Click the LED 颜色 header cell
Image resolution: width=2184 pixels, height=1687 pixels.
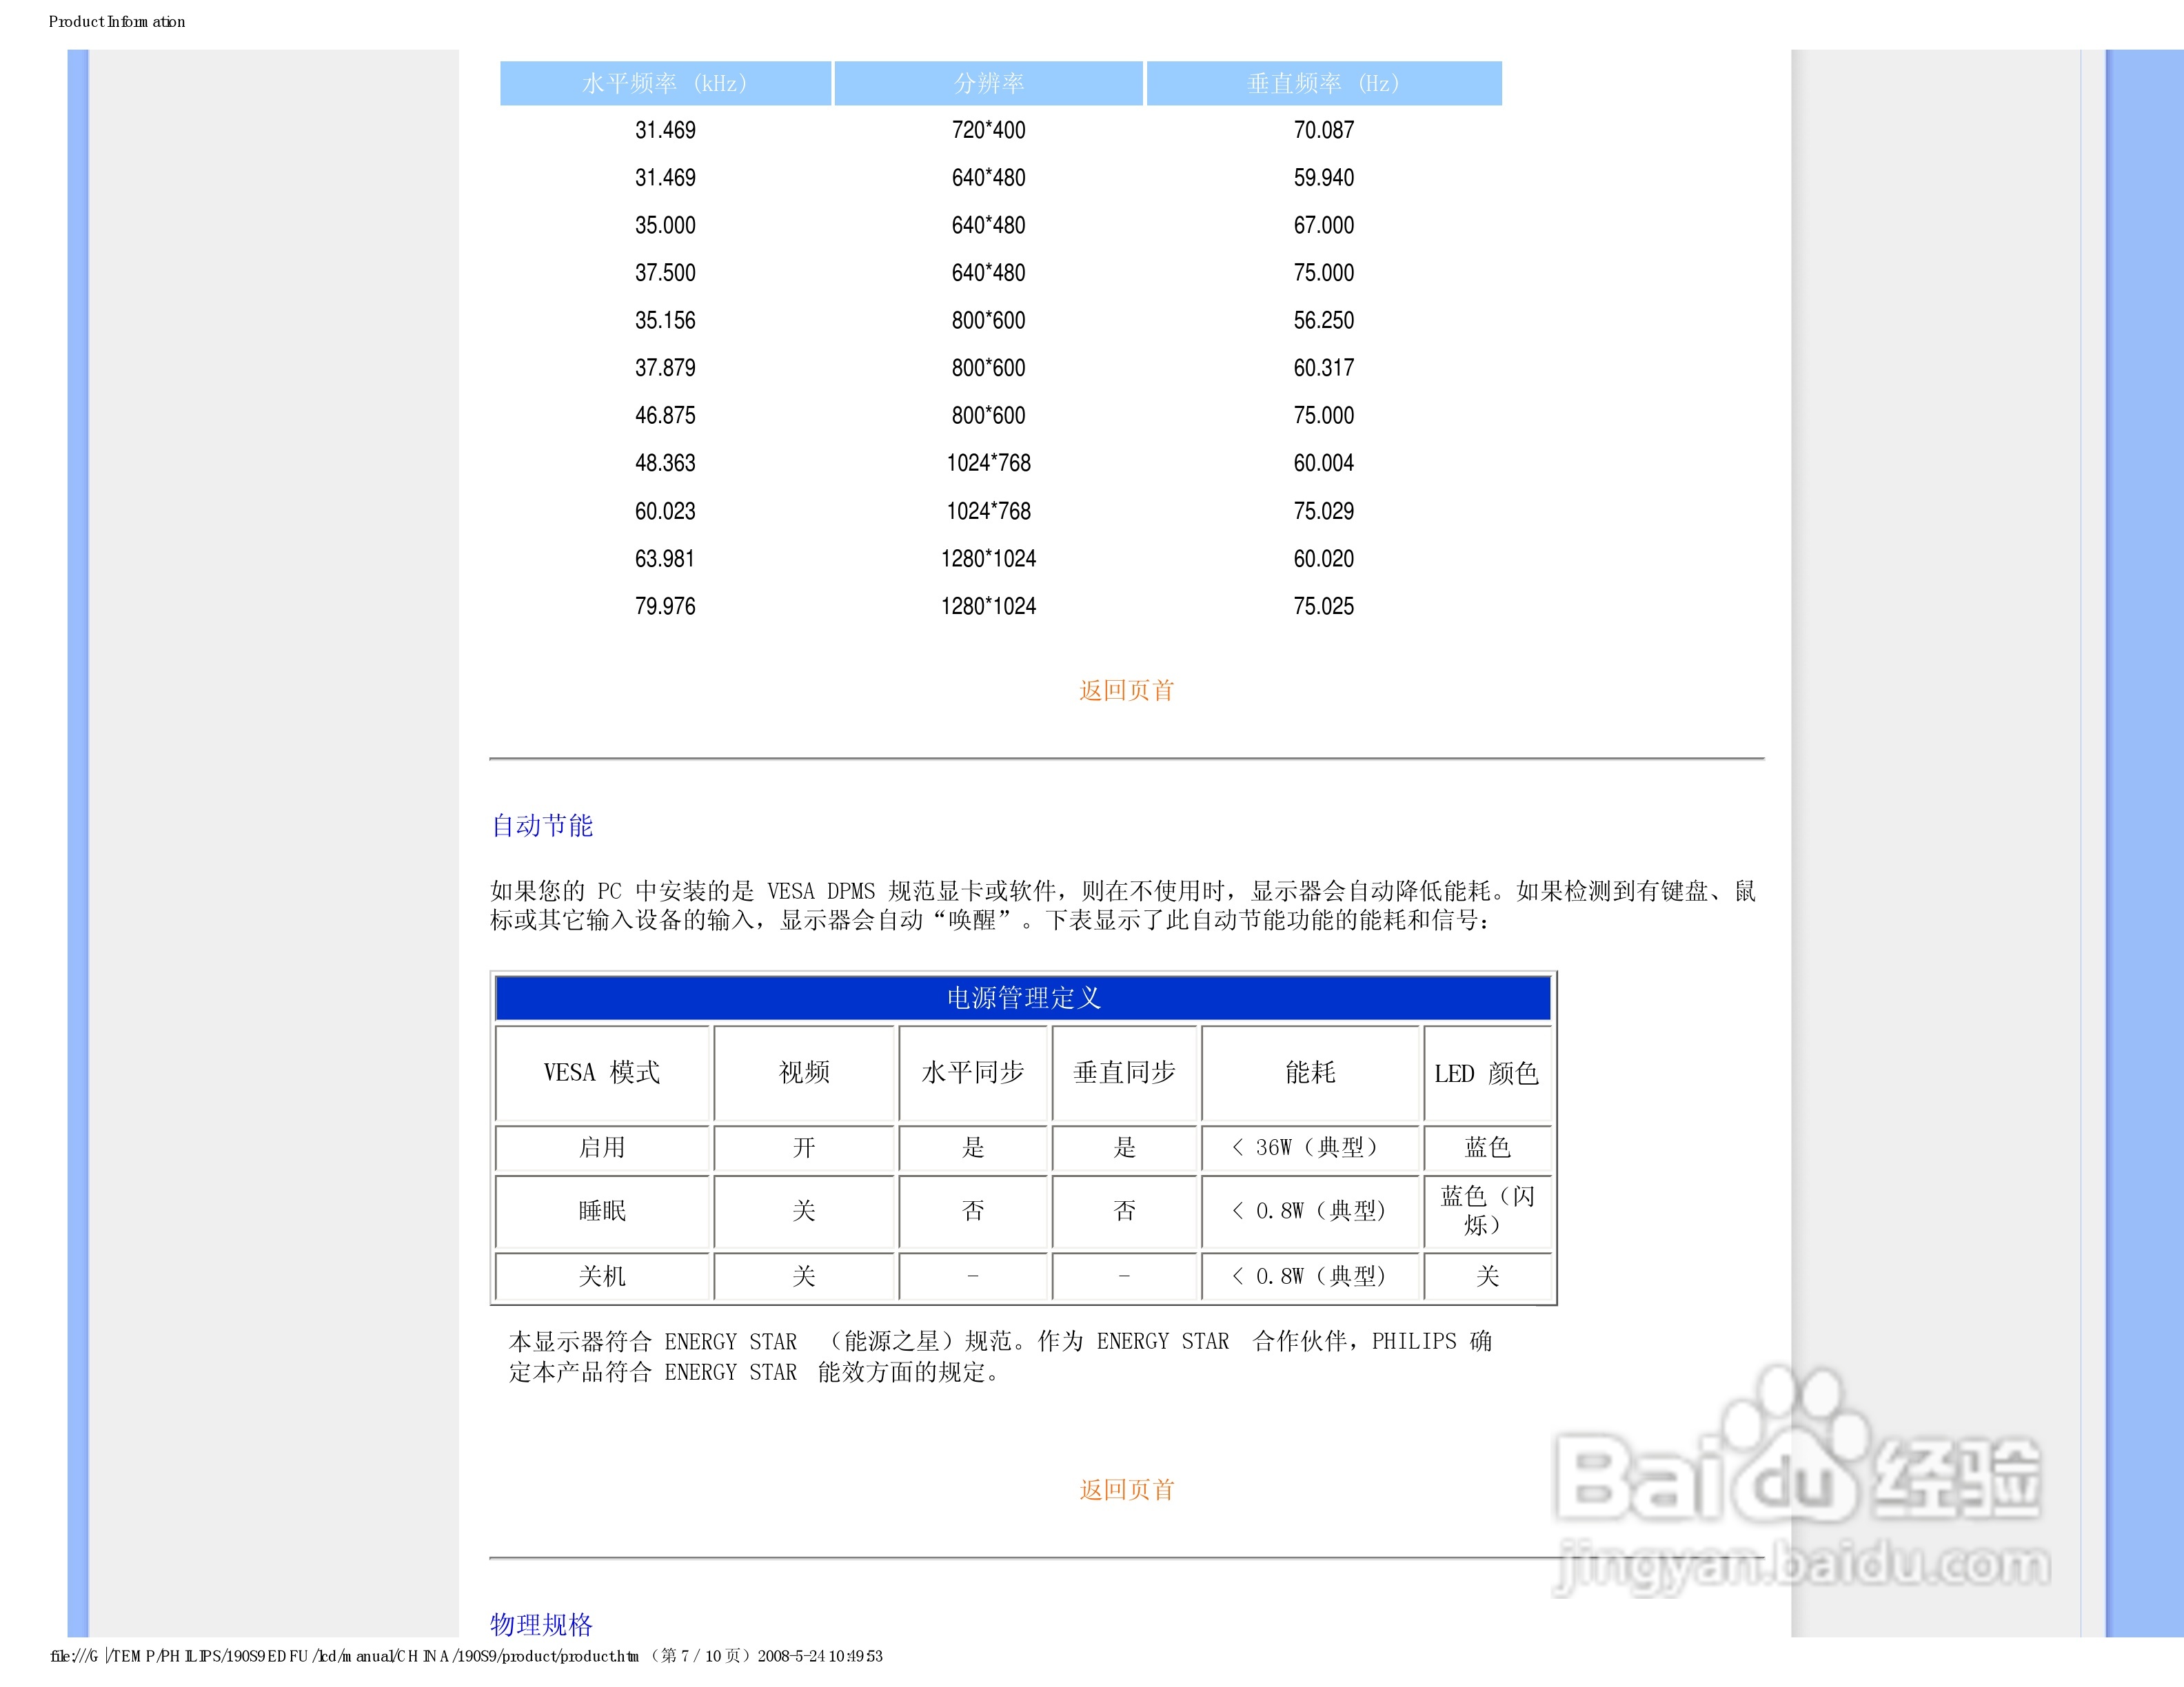1486,1074
